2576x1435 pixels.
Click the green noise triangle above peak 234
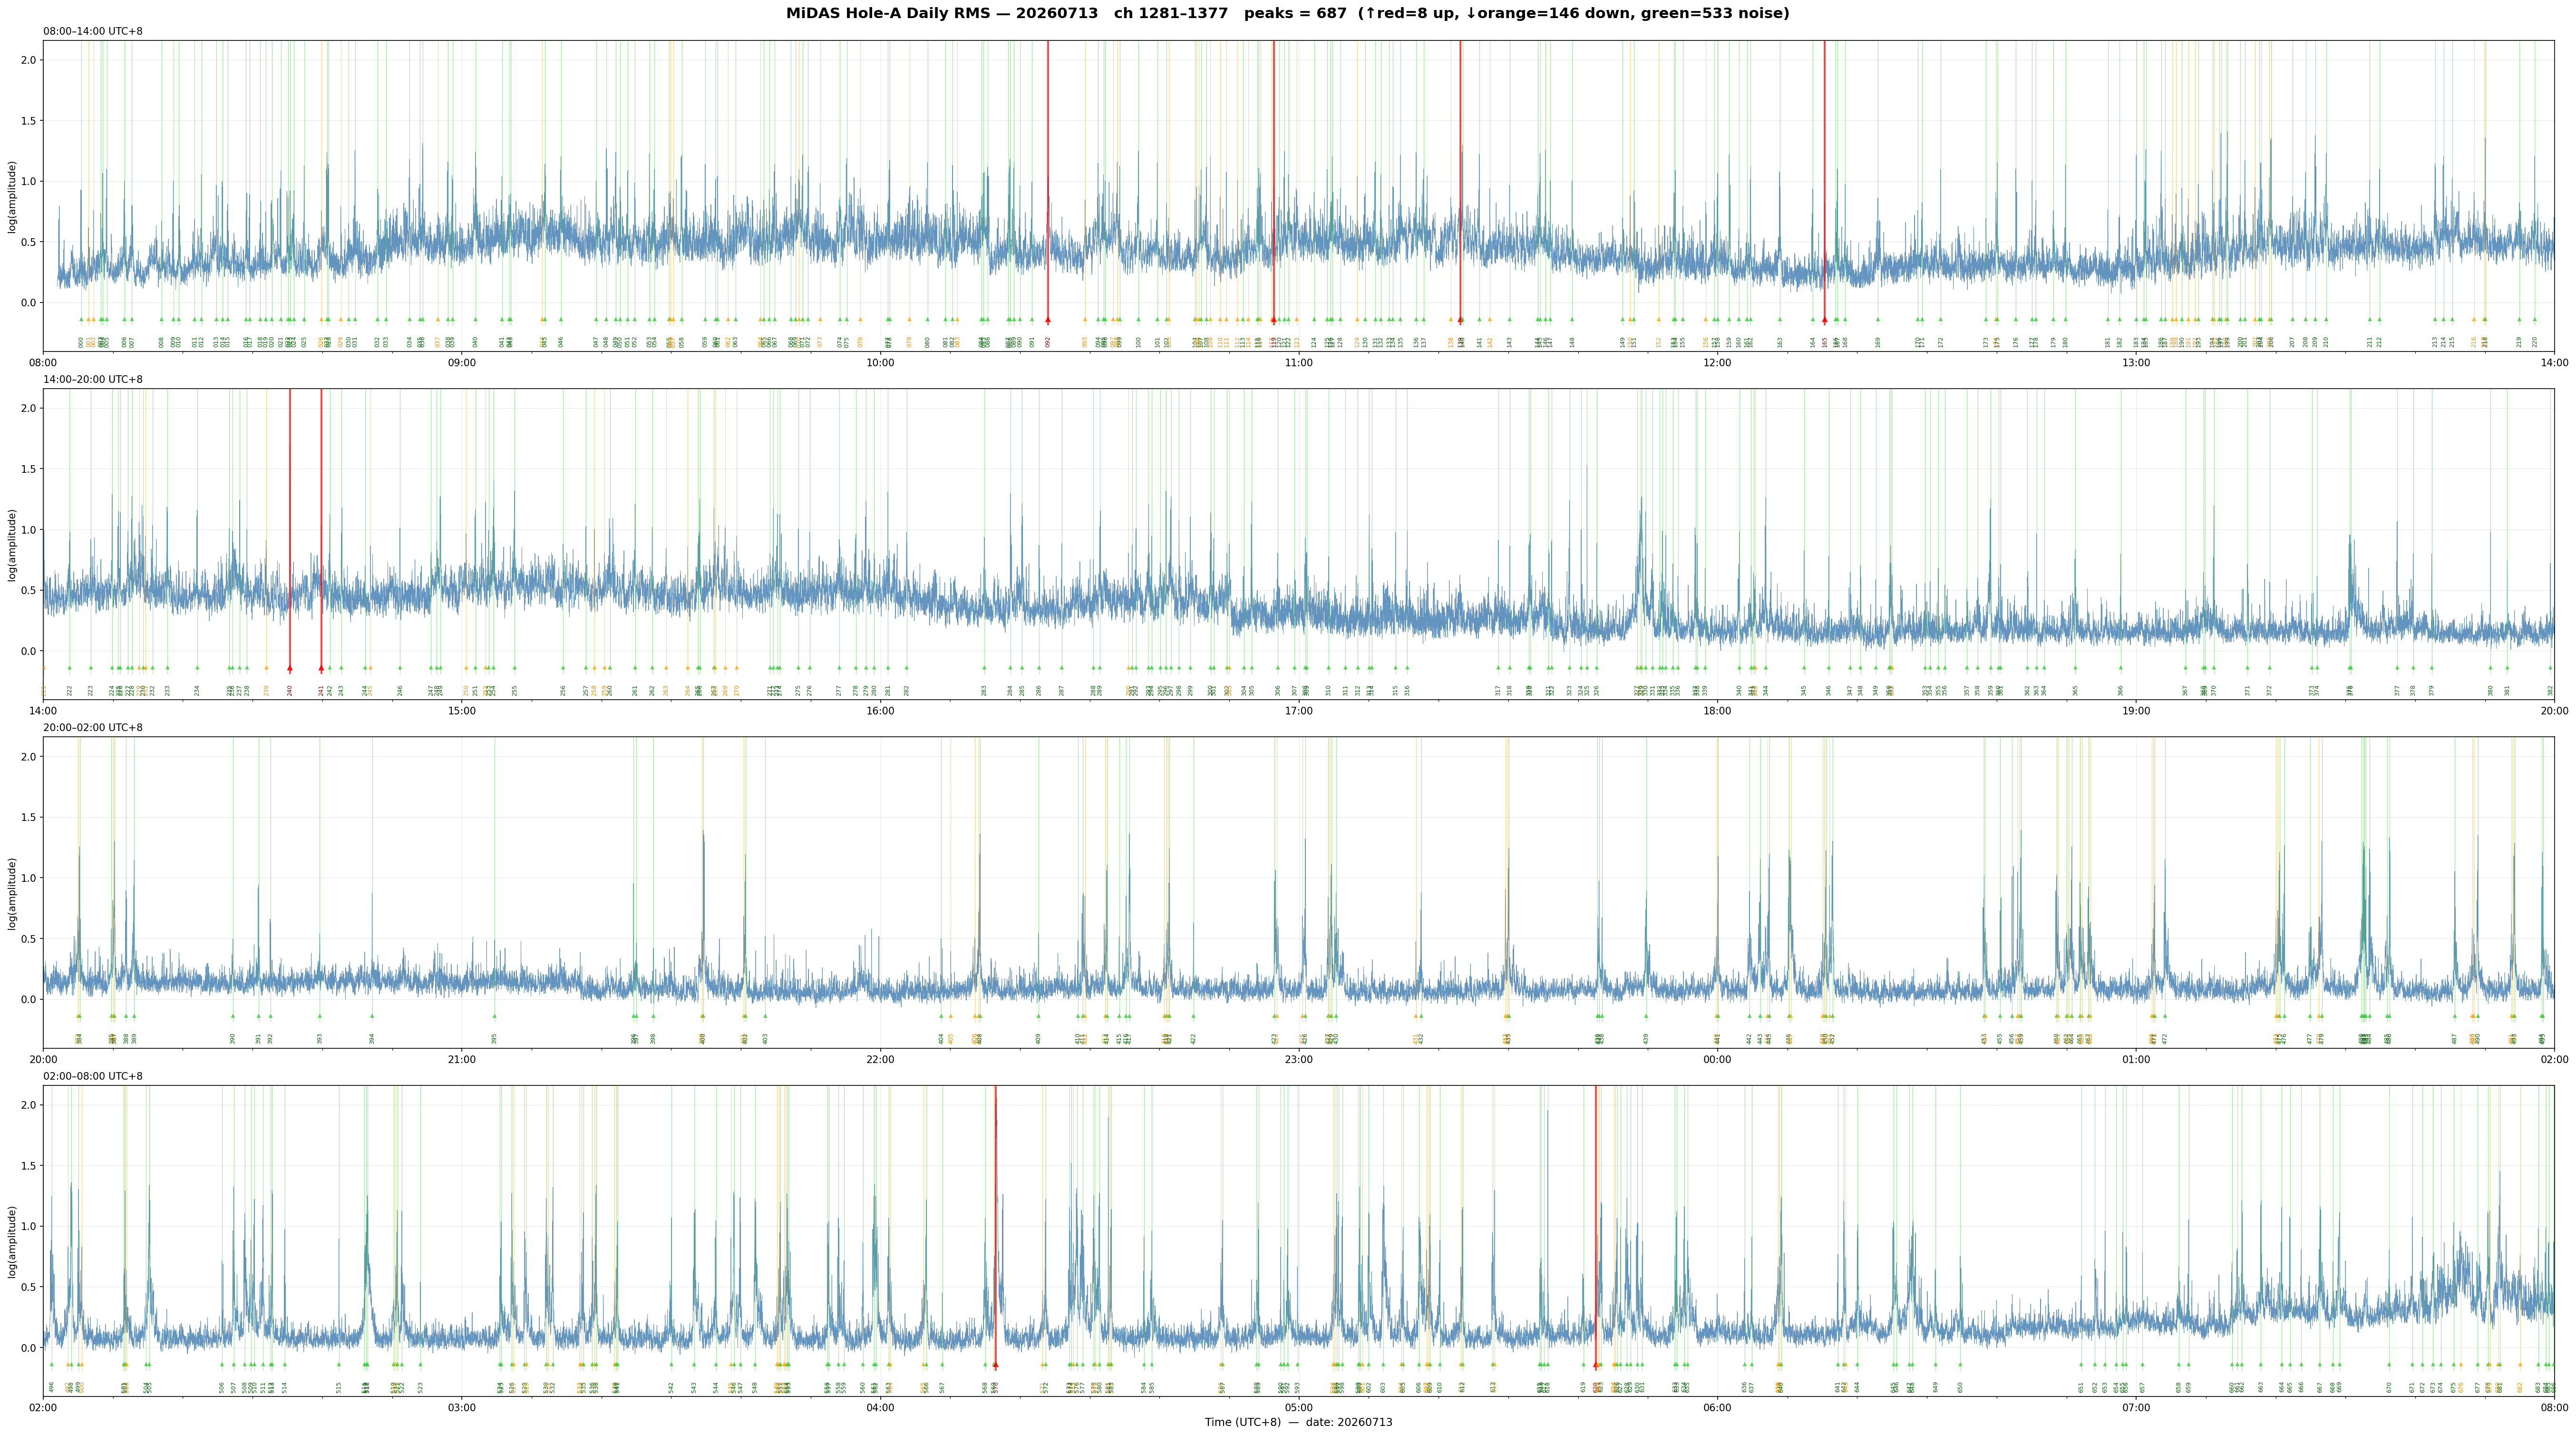pyautogui.click(x=197, y=667)
